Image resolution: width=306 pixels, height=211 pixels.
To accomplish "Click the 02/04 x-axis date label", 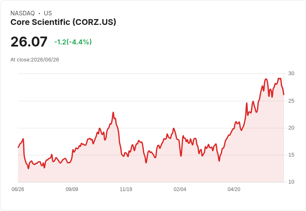I will pyautogui.click(x=180, y=189).
